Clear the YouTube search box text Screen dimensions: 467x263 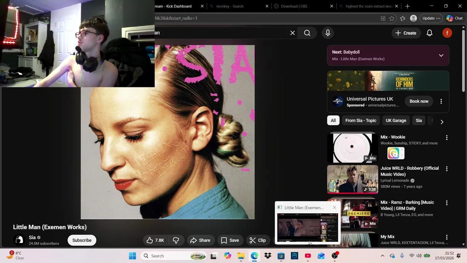coord(293,33)
